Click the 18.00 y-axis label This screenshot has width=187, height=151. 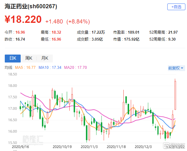tap(12, 86)
